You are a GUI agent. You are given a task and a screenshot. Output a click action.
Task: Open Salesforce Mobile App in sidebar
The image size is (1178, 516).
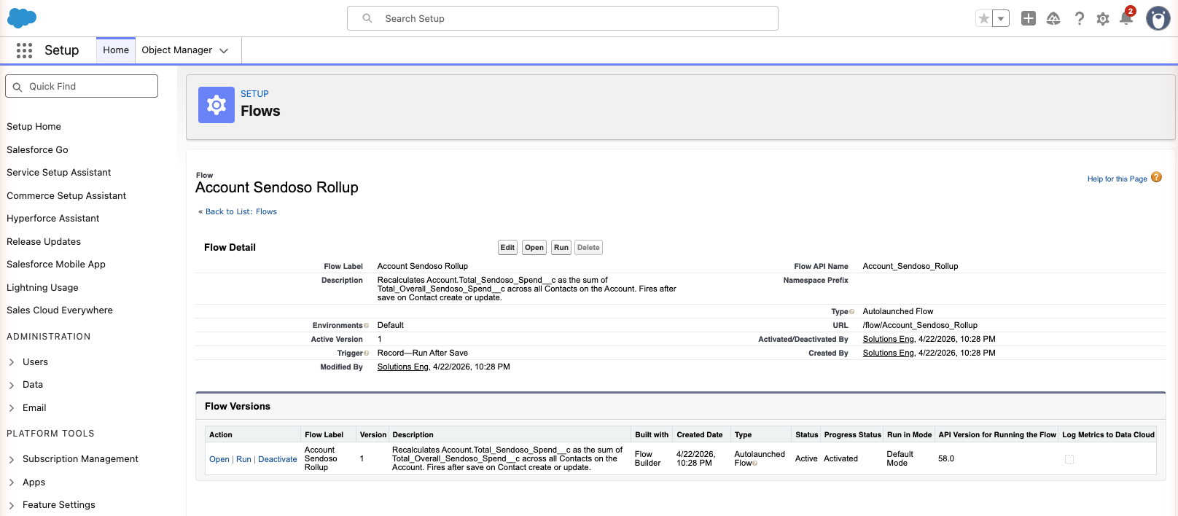pyautogui.click(x=56, y=265)
